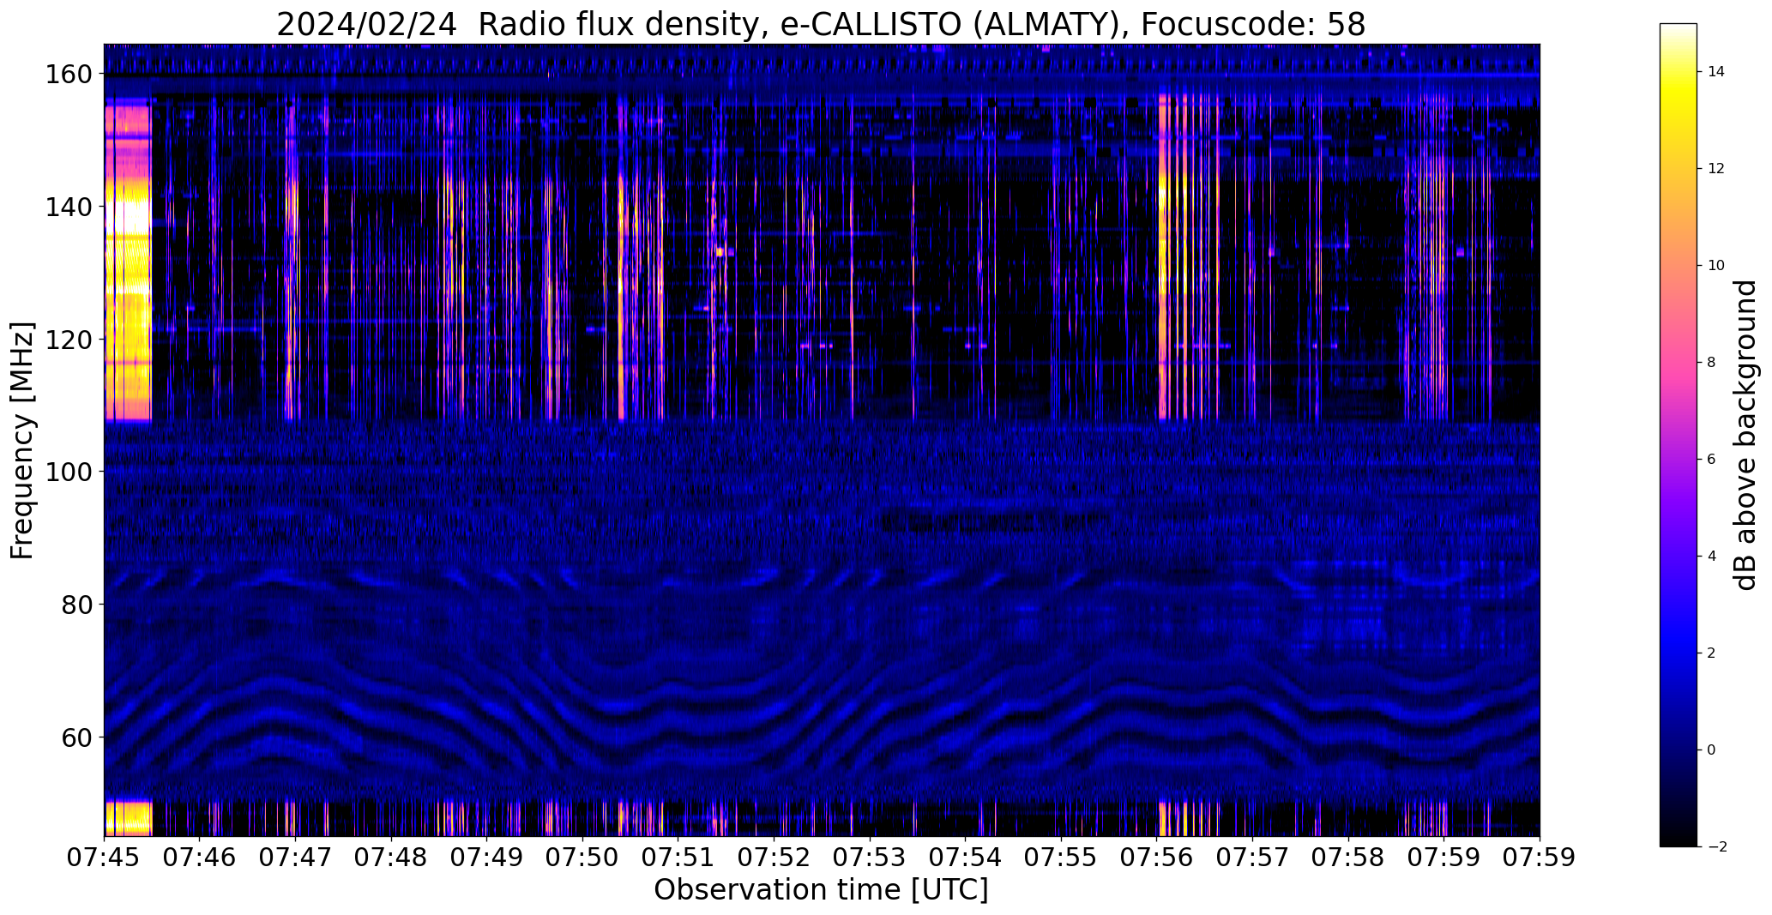
Task: Click the 07:49 time tick label
Action: point(487,858)
